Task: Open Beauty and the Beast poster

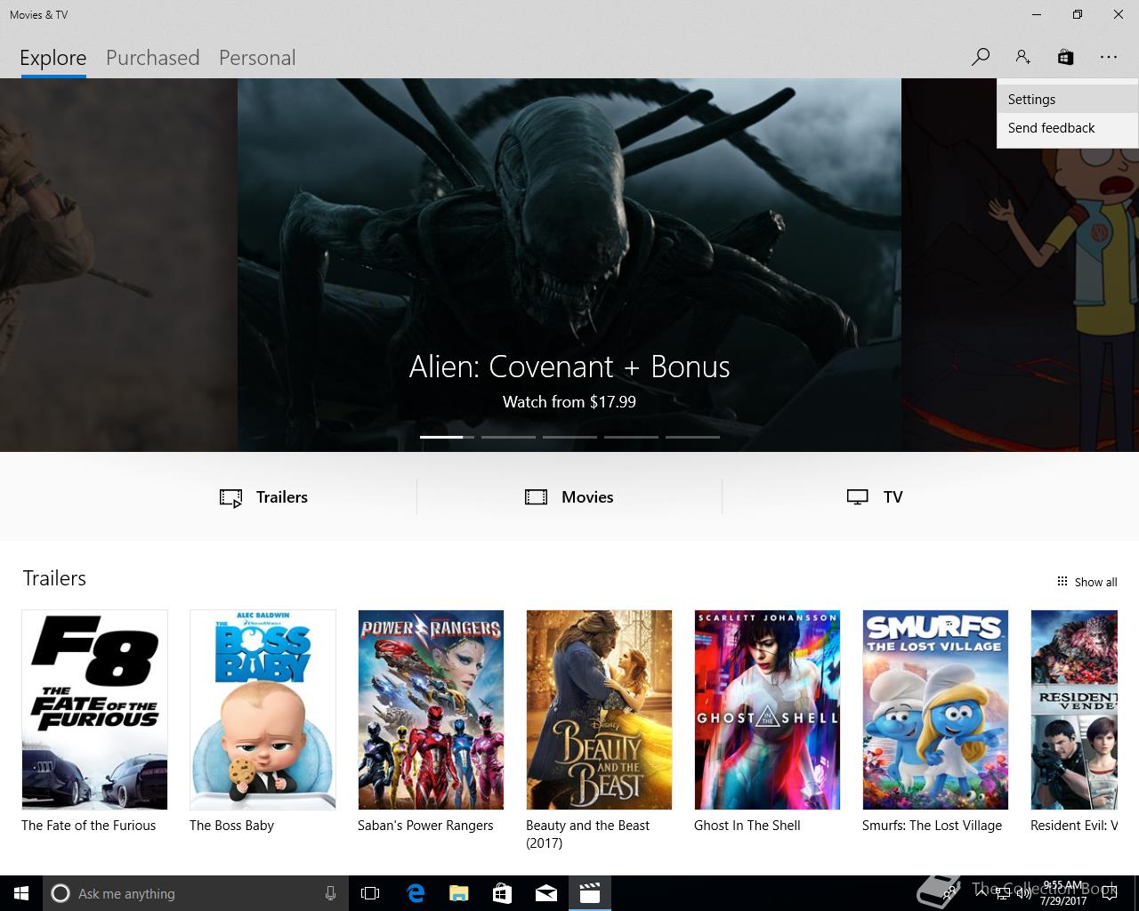Action: (599, 710)
